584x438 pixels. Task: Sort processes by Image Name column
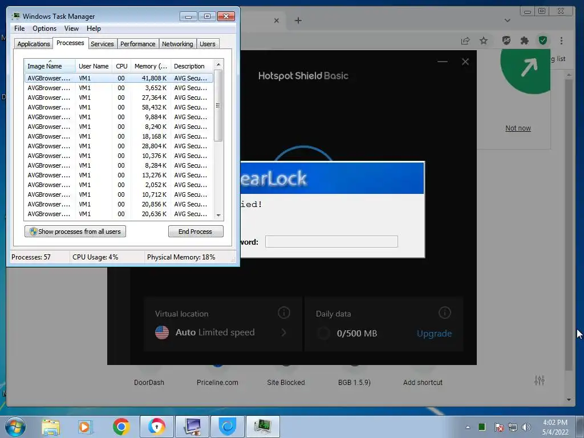pyautogui.click(x=50, y=66)
